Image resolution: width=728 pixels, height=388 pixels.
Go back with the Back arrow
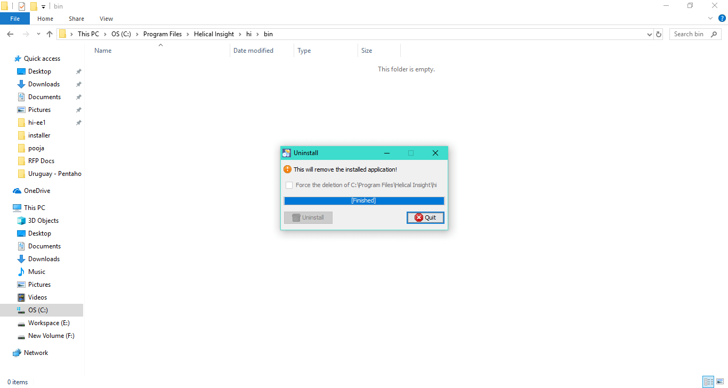click(10, 34)
